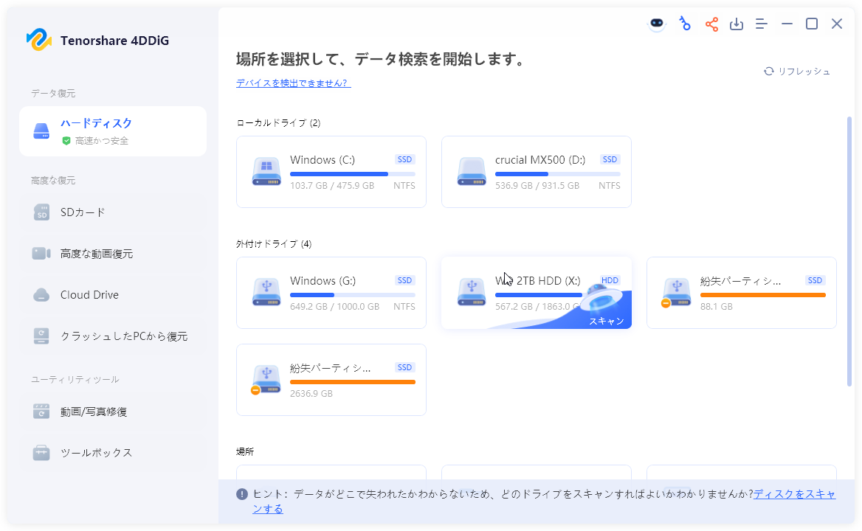The image size is (862, 531).
Task: Click the 2636.9 GB lost partition drive icon
Action: click(266, 379)
